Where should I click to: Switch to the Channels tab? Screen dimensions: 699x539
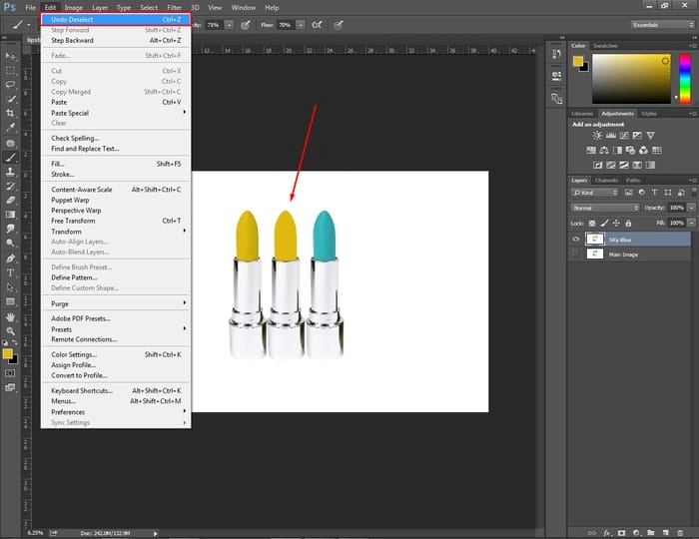click(606, 180)
